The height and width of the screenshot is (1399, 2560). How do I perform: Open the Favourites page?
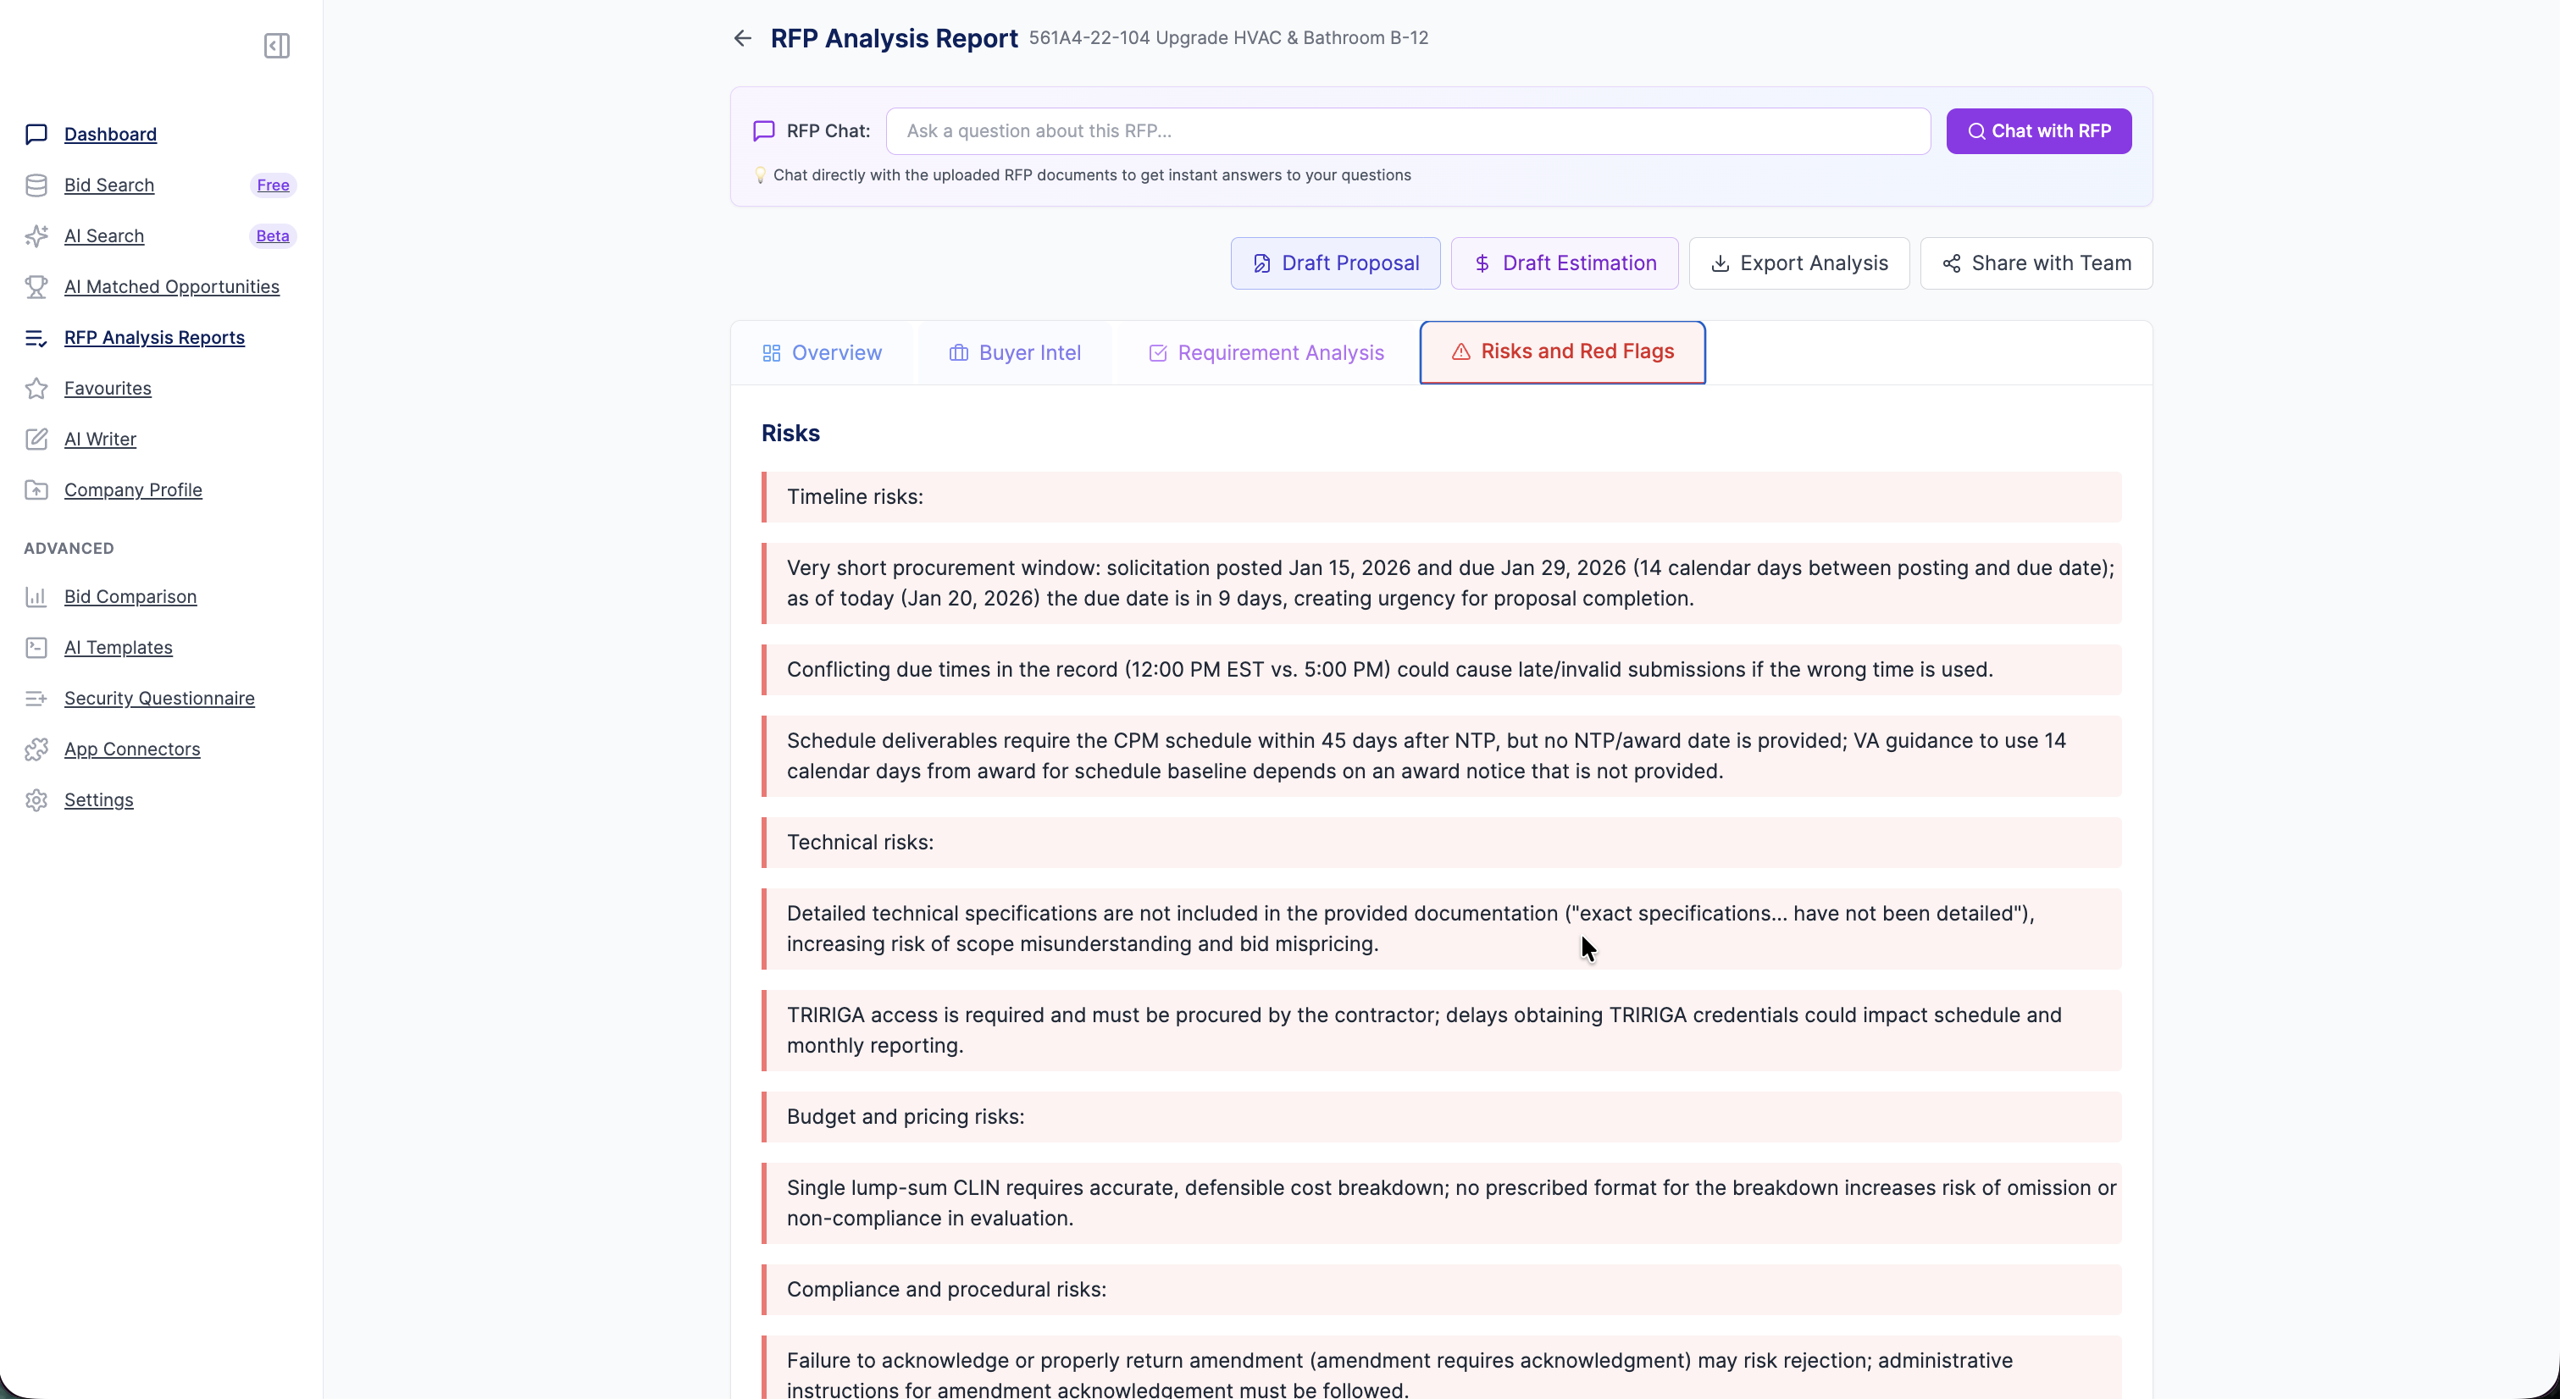(x=108, y=389)
